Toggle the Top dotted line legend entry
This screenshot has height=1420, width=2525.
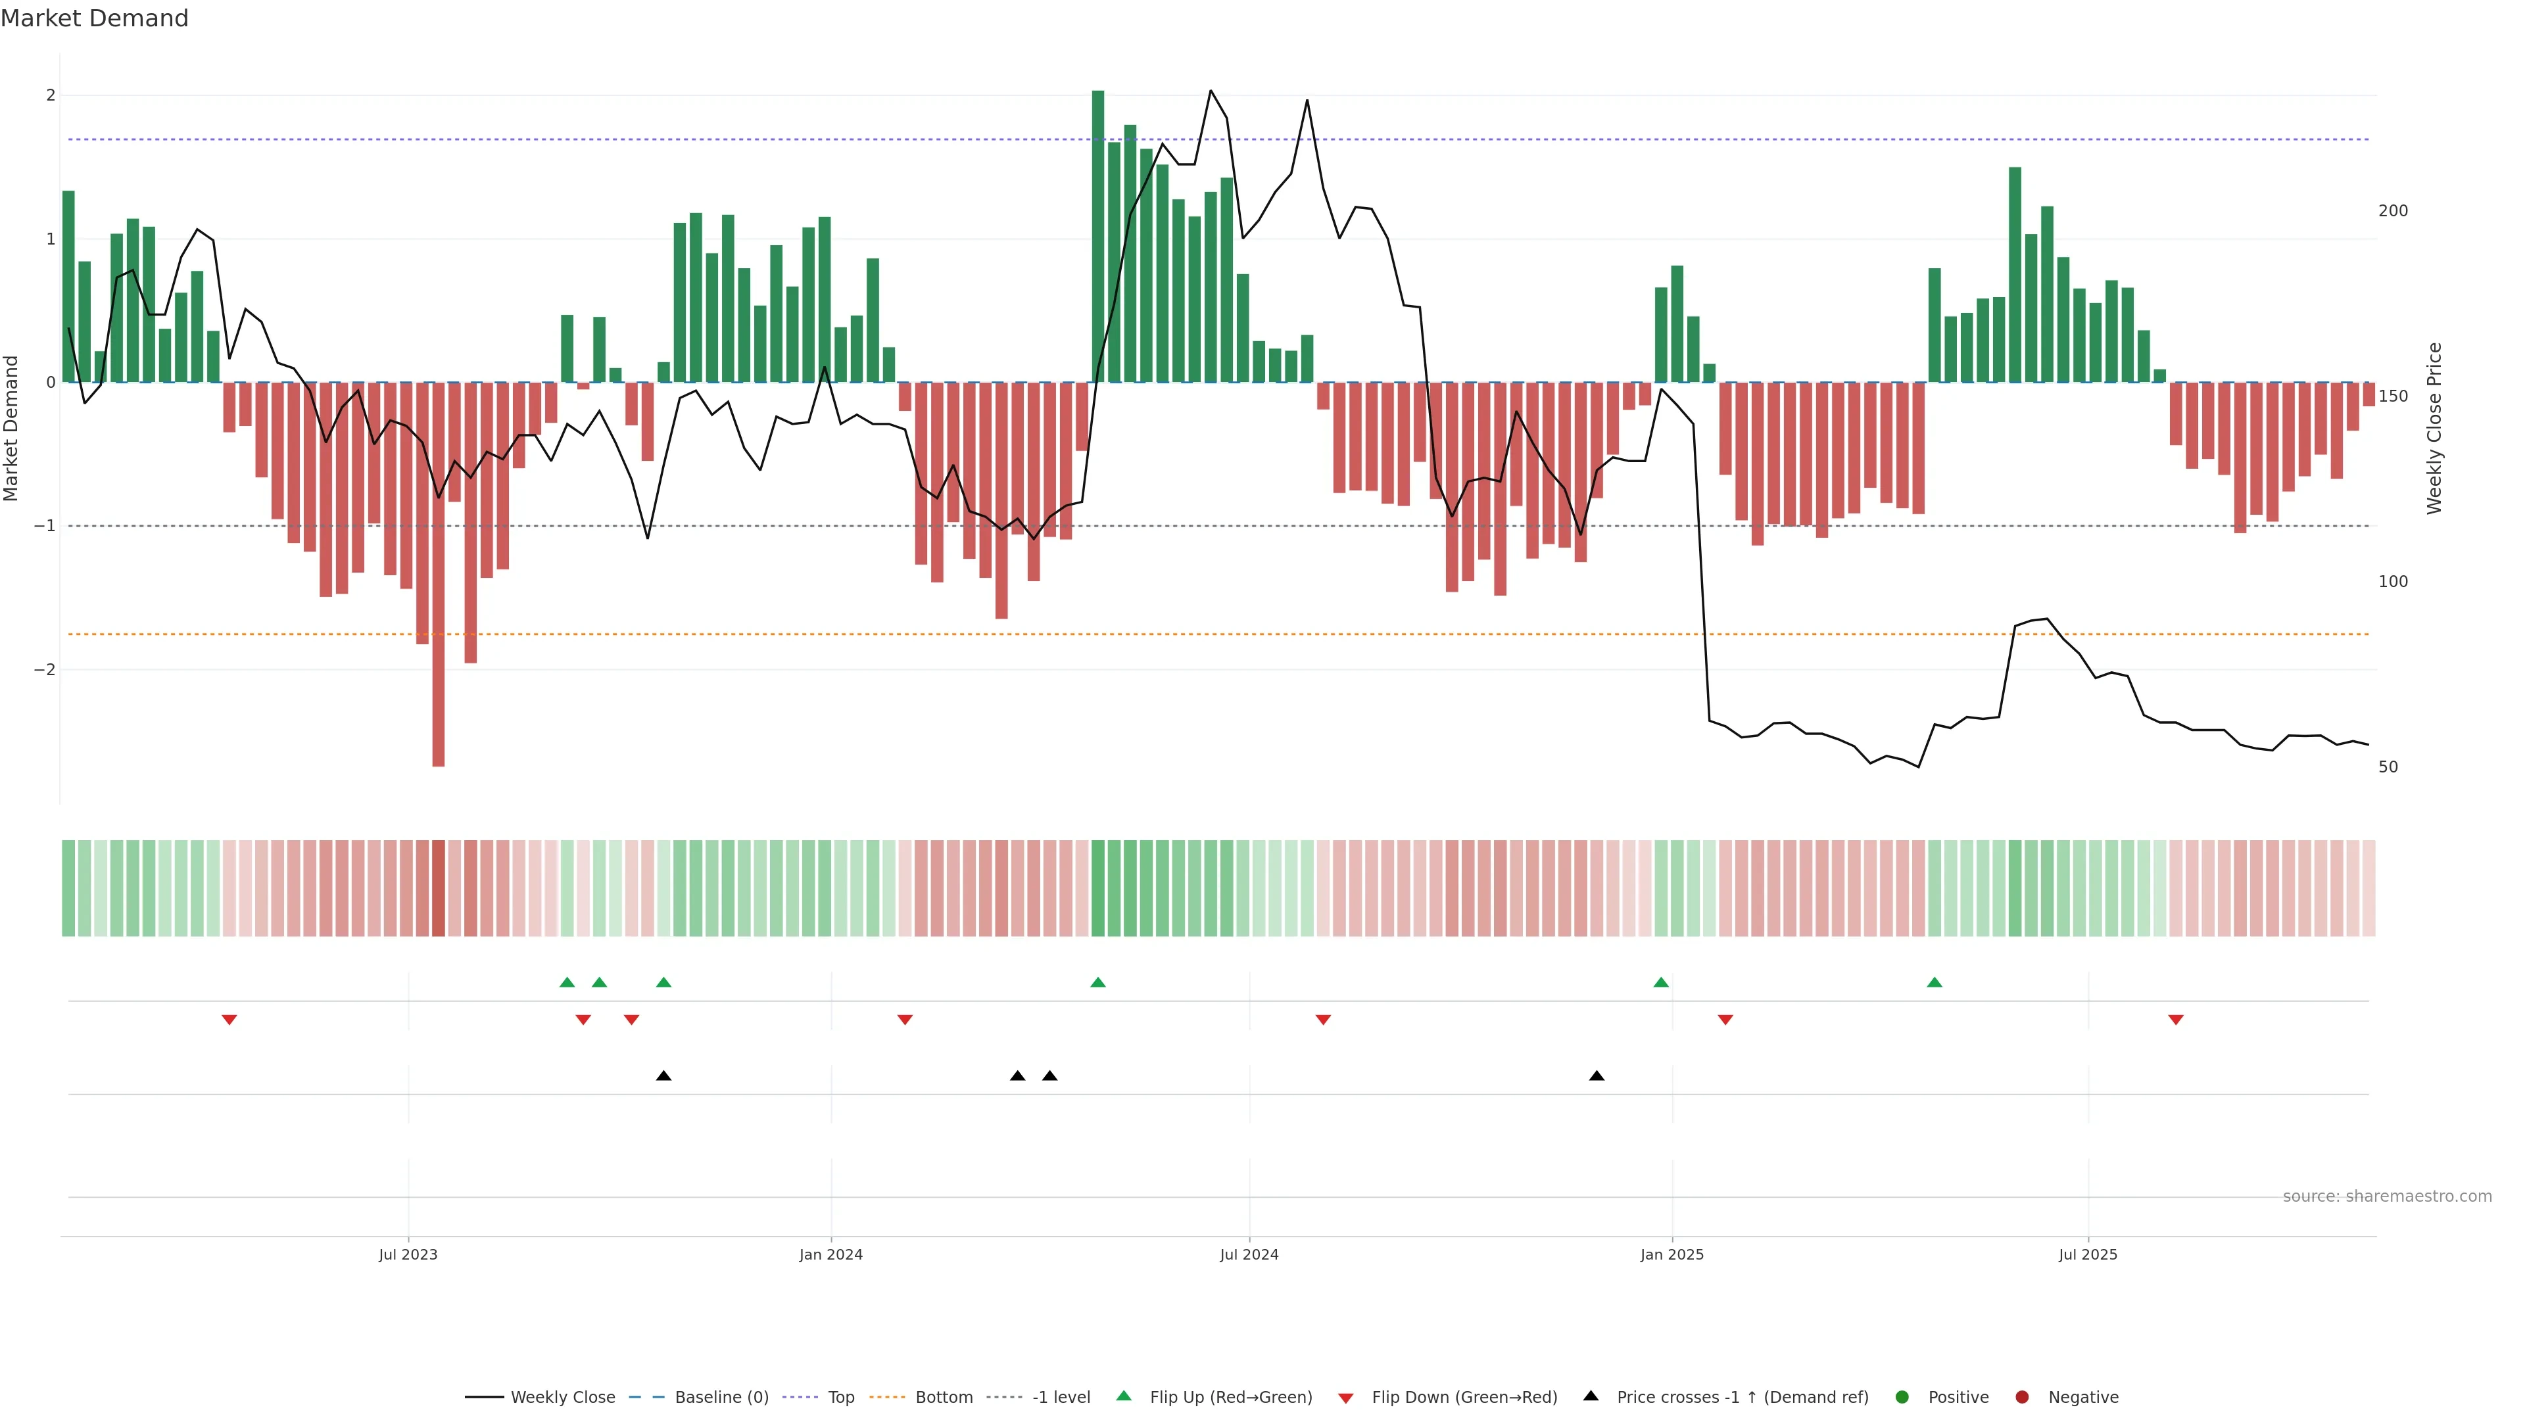pyautogui.click(x=840, y=1398)
